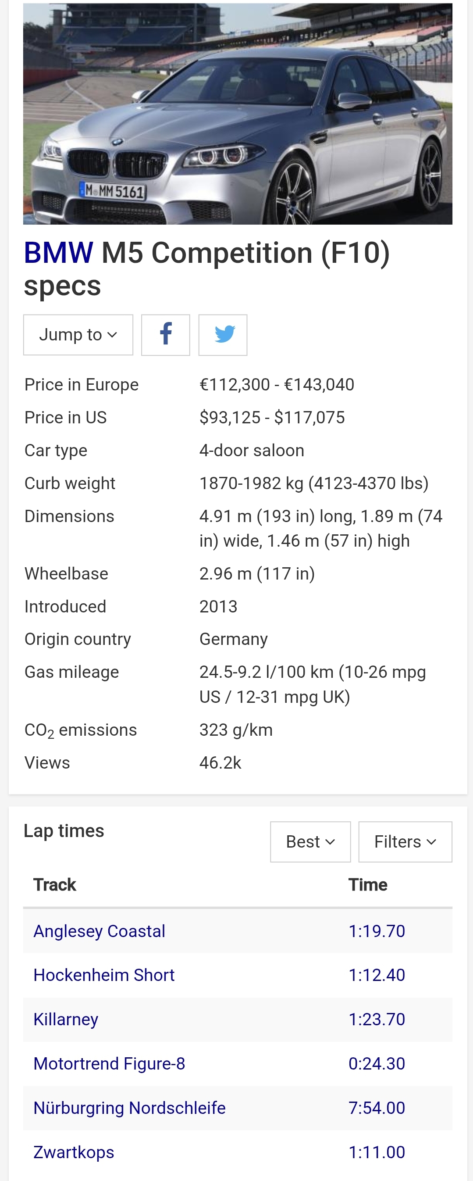Click the 1:11.00 Zwartkops lap time
Viewport: 473px width, 1181px height.
[377, 1152]
